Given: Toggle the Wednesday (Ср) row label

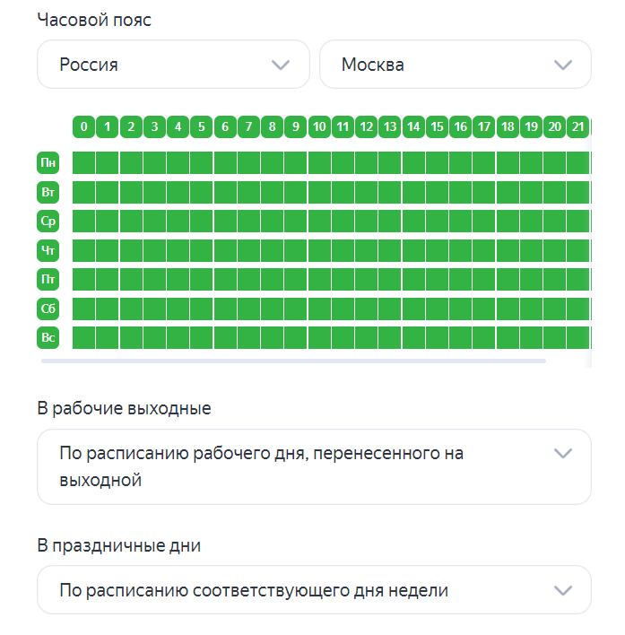Looking at the screenshot, I should pos(48,221).
